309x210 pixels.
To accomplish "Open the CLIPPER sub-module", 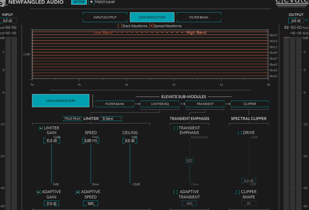I will coord(250,104).
